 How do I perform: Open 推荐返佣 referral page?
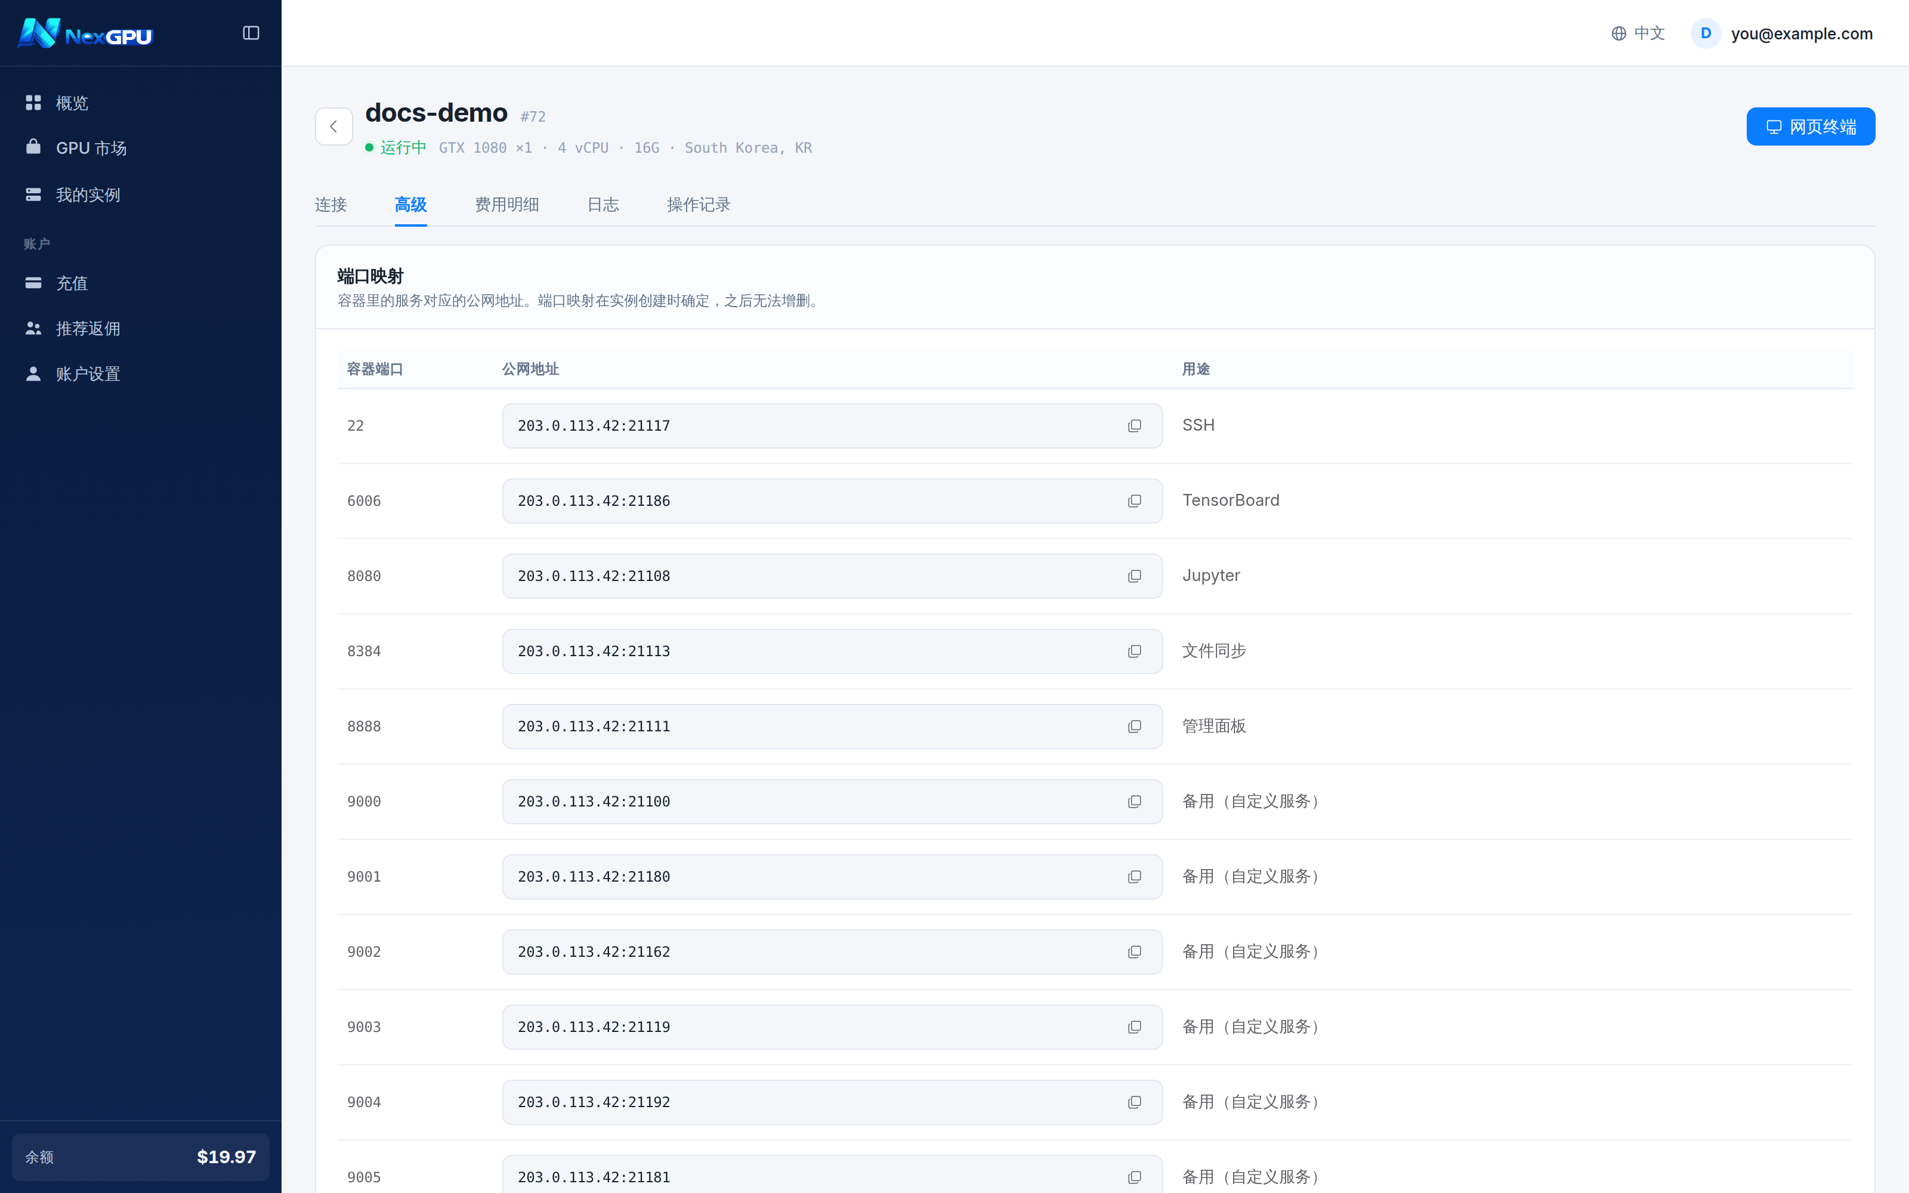140,328
